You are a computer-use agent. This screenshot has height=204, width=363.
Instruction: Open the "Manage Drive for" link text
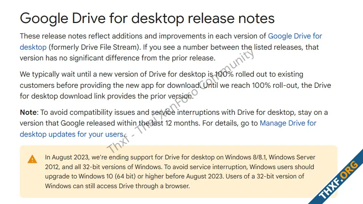[x=288, y=123]
